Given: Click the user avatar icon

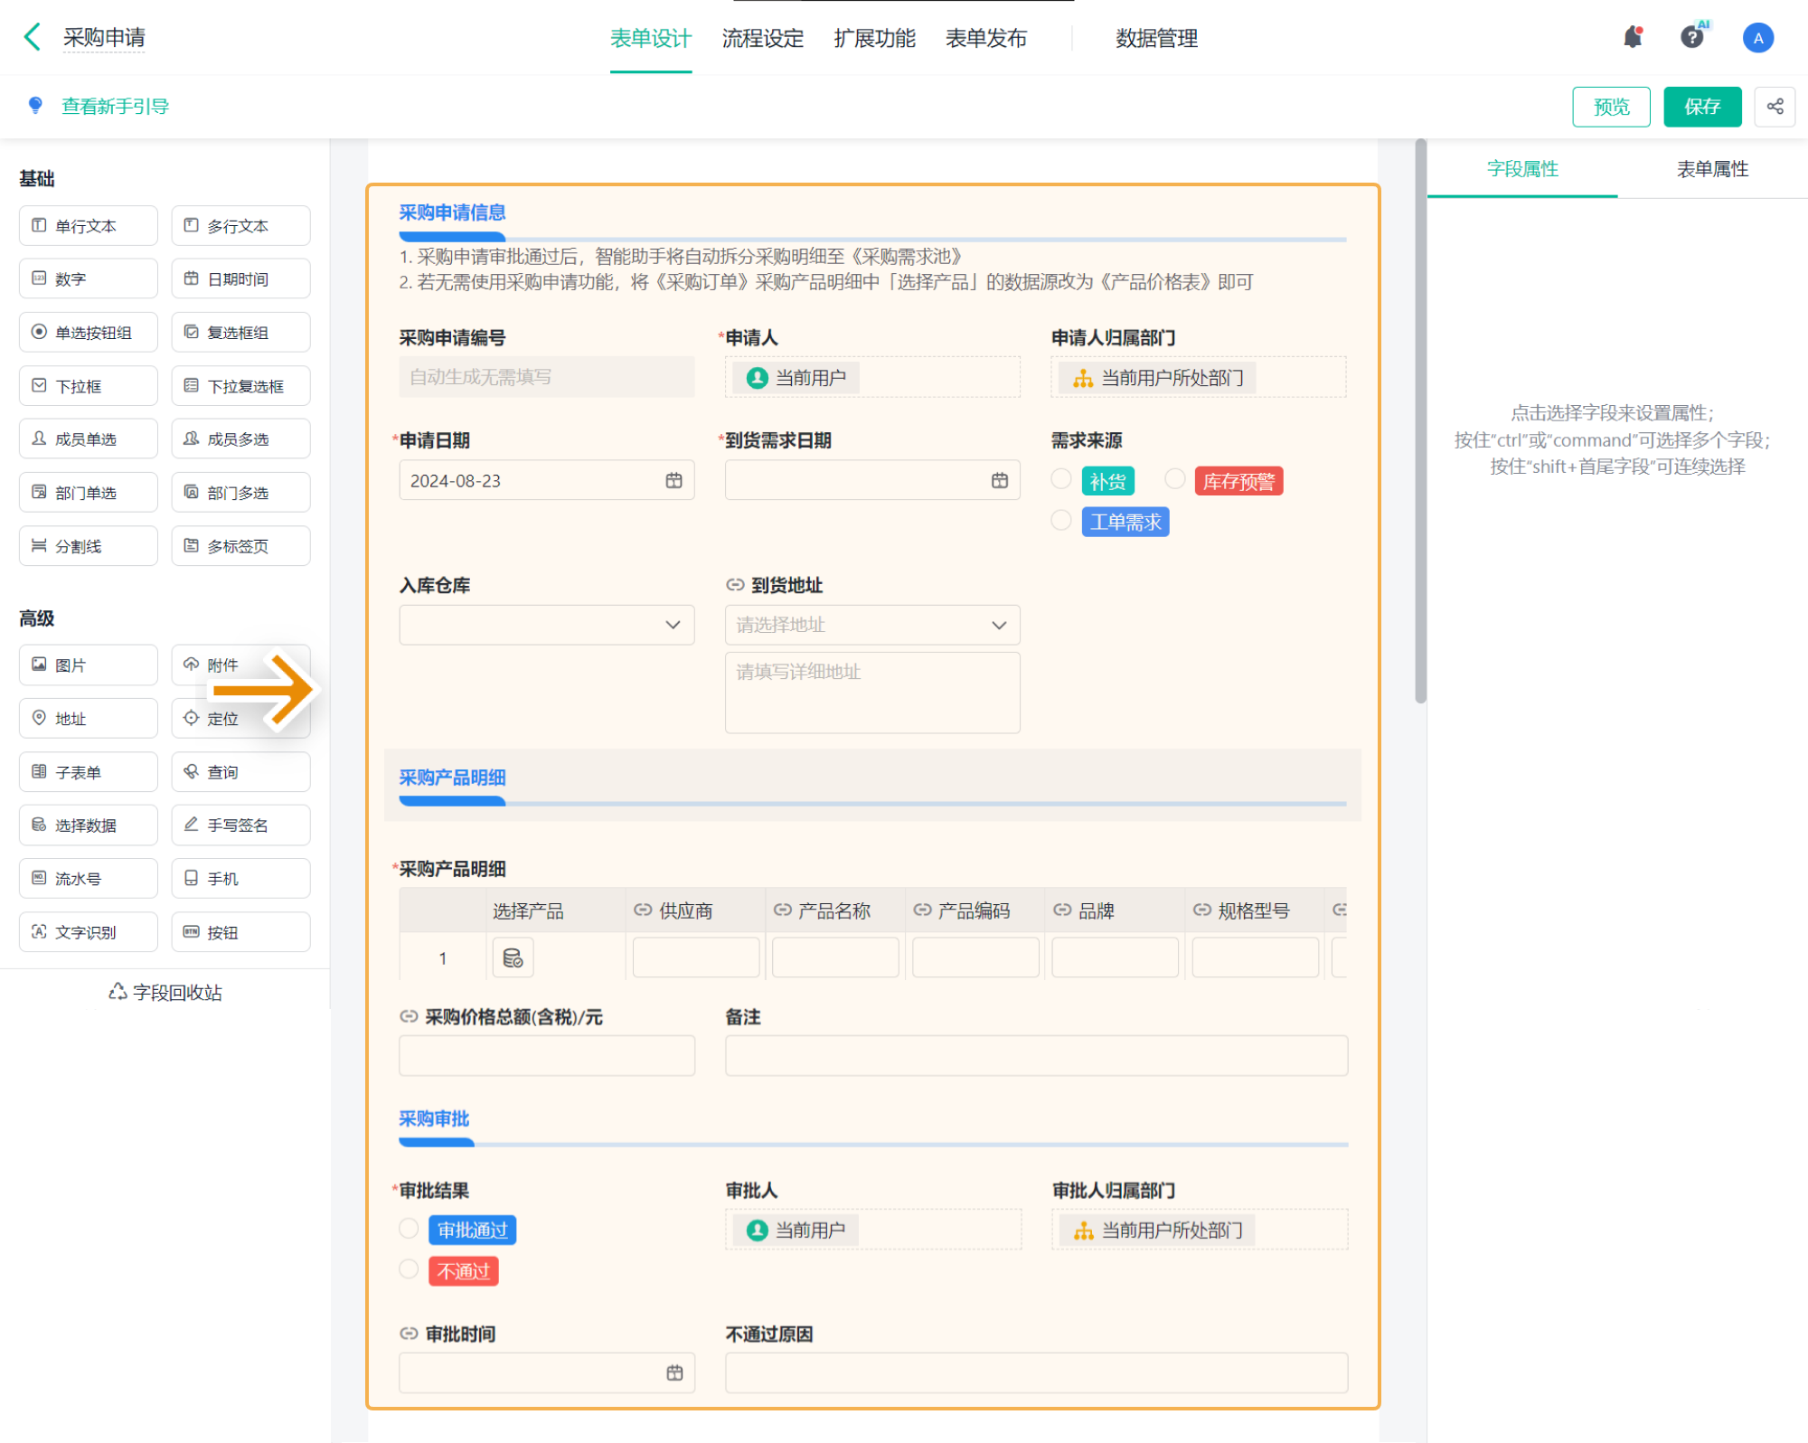Looking at the screenshot, I should [1757, 37].
